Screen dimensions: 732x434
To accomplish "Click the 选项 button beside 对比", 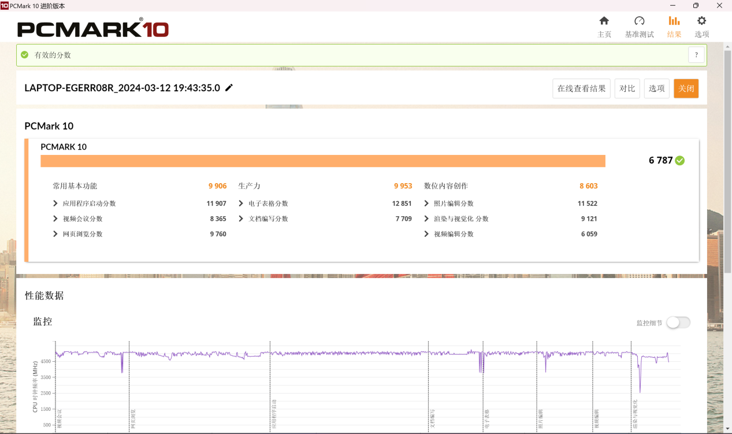I will tap(656, 88).
